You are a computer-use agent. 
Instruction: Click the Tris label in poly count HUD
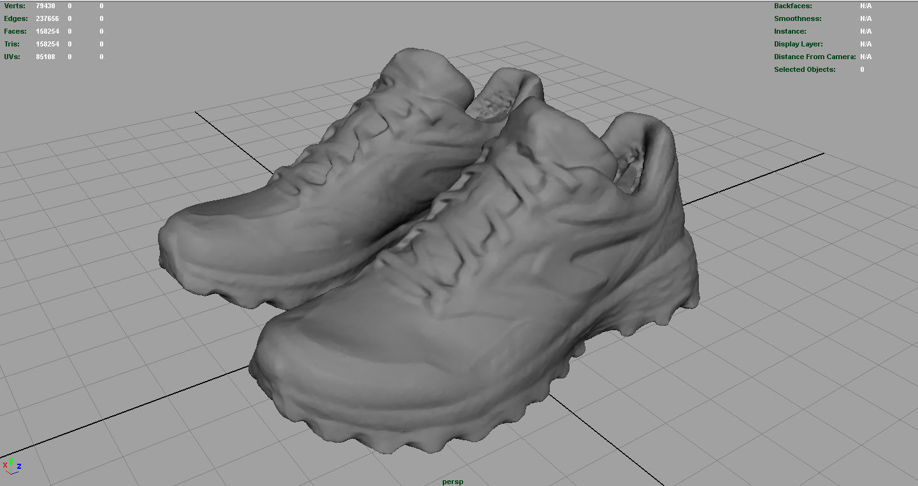coord(12,44)
